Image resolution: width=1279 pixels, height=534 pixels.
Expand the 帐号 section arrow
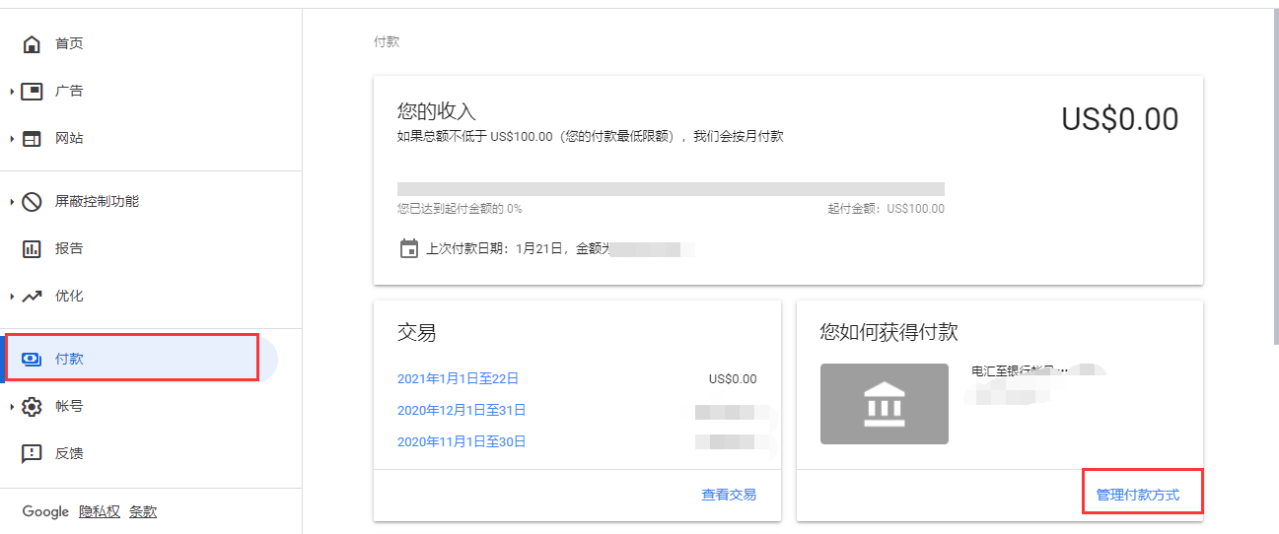pos(12,407)
